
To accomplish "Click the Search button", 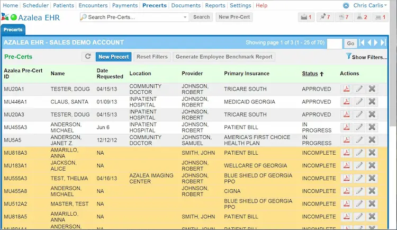I will (201, 17).
